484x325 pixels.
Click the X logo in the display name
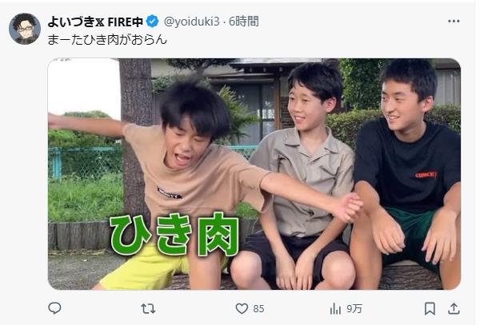(100, 22)
